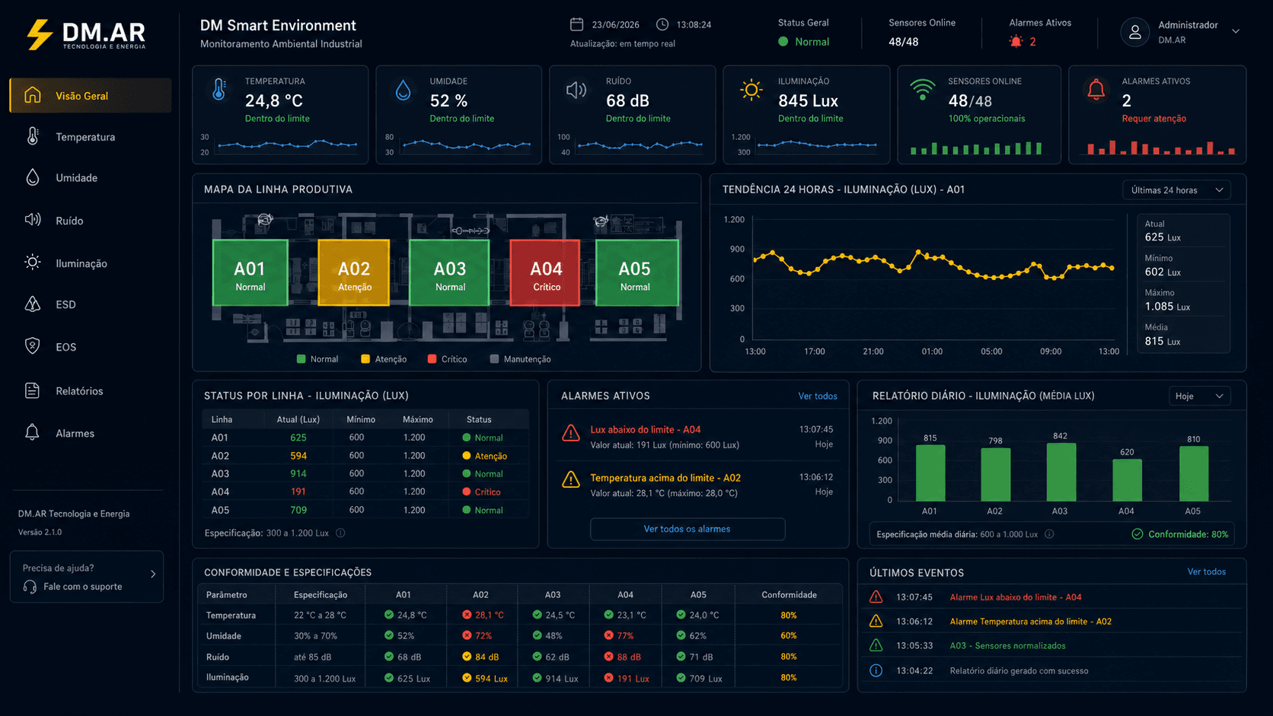
Task: Click the water drop icon next to Umidade
Action: (x=33, y=177)
